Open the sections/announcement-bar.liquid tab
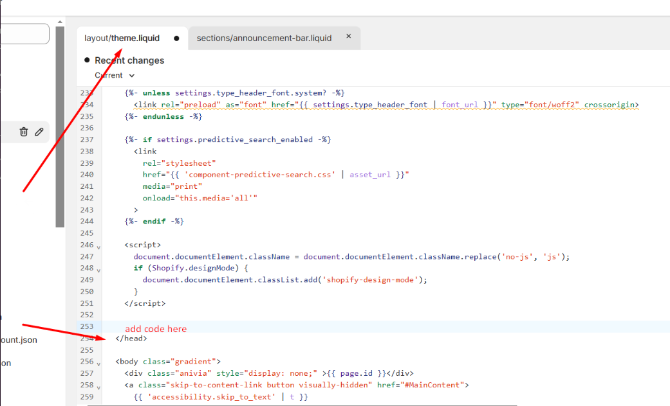The image size is (670, 406). click(264, 38)
